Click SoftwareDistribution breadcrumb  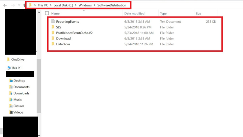click(x=112, y=5)
